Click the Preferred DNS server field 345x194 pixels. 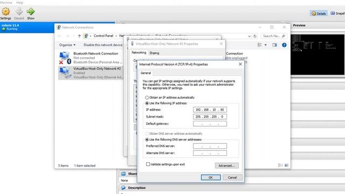210,146
